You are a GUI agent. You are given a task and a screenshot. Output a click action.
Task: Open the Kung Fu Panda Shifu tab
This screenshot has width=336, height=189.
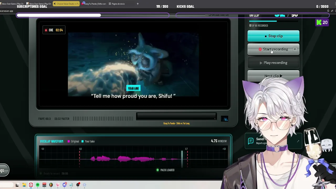[93, 4]
